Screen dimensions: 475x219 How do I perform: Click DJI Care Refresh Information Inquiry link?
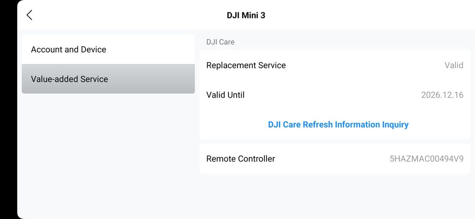pos(338,125)
